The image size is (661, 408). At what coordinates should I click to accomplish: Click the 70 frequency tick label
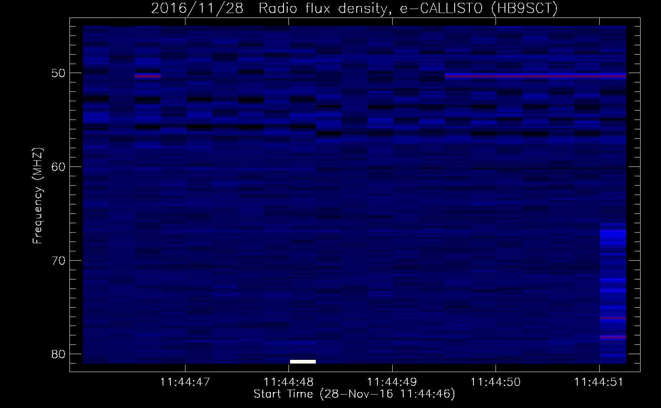coord(59,260)
